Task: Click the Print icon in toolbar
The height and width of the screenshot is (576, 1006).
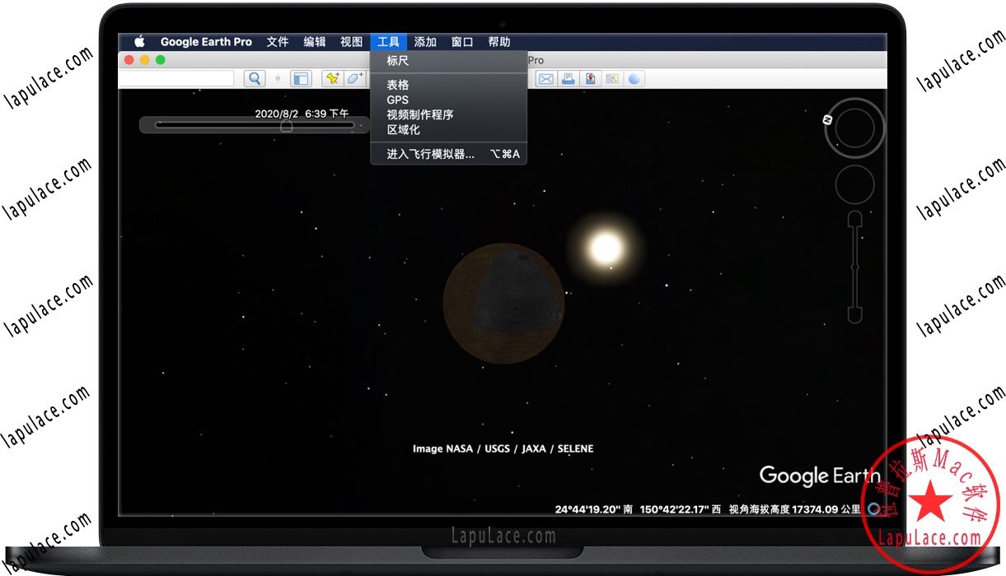Action: pos(568,79)
